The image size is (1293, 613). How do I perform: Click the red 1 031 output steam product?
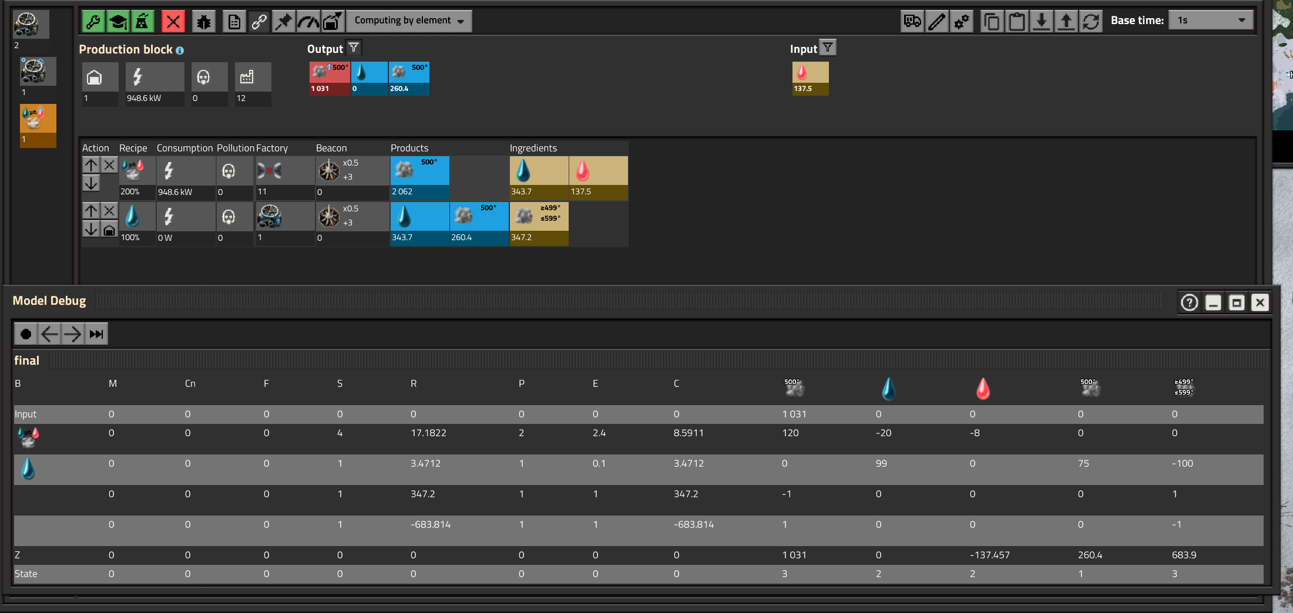(x=330, y=78)
